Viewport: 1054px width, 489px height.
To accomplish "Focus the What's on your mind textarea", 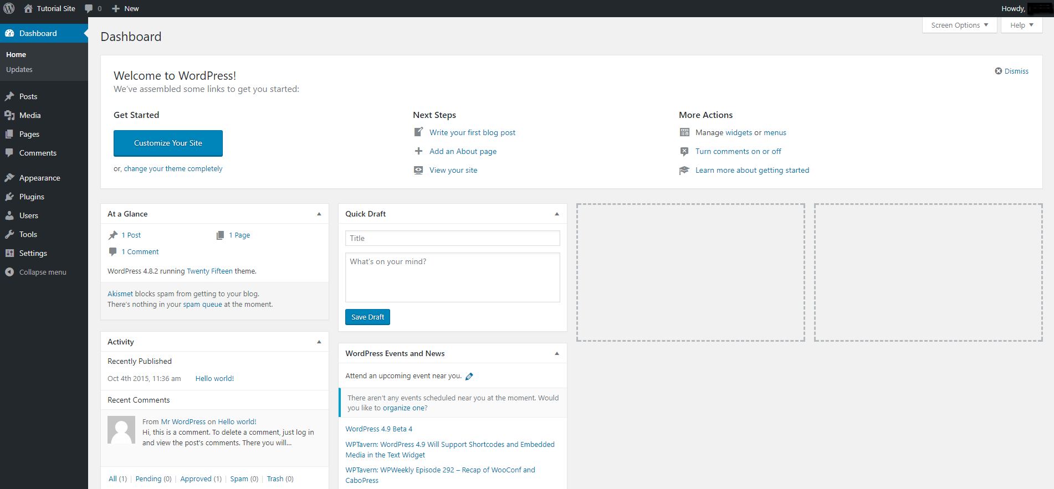I will click(x=452, y=277).
